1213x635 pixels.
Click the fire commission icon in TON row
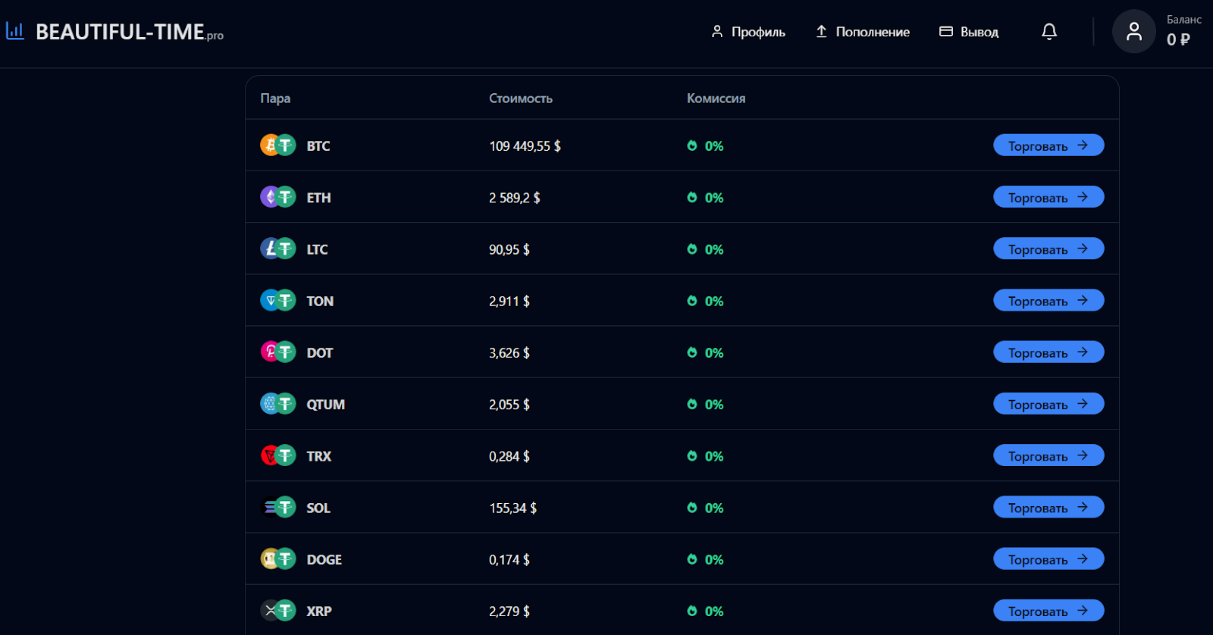[x=692, y=301]
